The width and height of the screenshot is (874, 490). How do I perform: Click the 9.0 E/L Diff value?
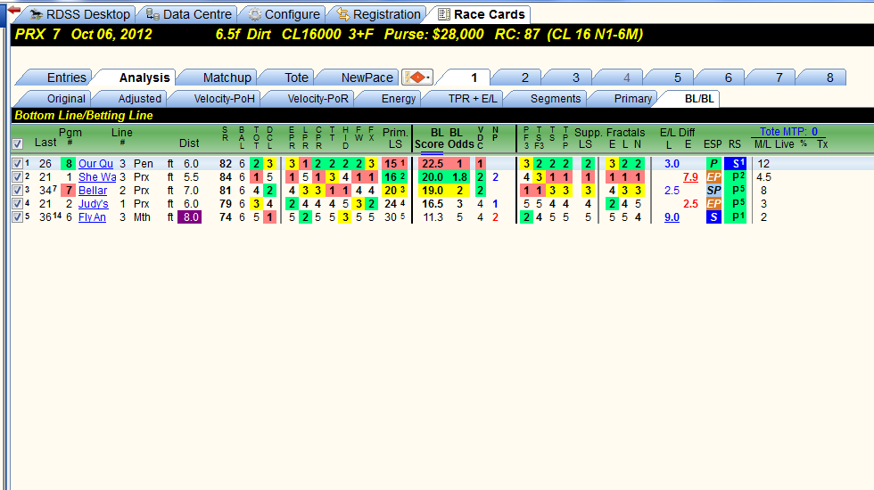[672, 217]
